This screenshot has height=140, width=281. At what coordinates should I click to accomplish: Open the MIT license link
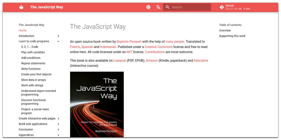tap(129, 52)
